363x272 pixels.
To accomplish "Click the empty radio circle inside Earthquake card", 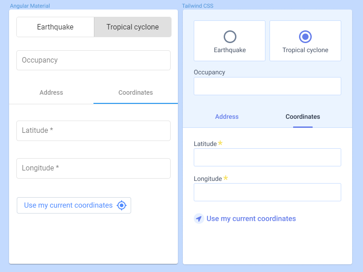I will 230,36.
